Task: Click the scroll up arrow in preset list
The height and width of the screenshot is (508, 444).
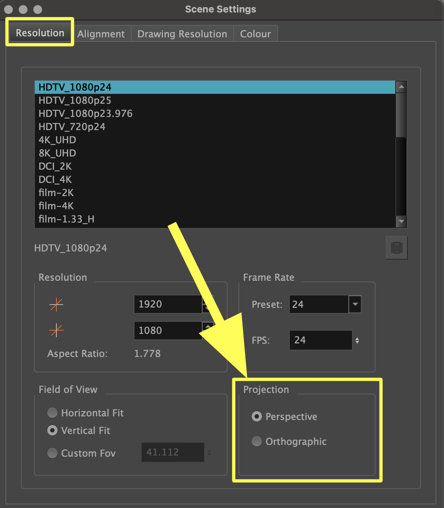Action: 401,87
